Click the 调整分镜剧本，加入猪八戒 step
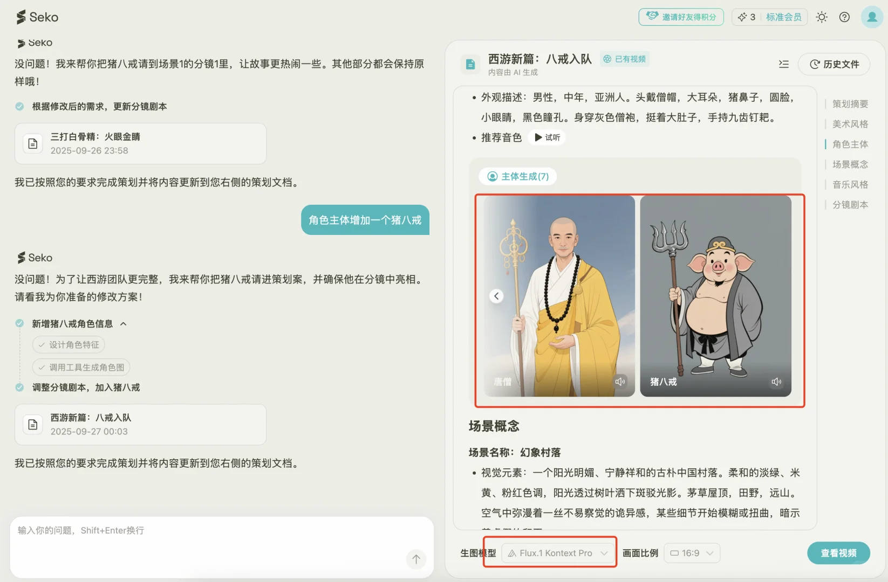888x582 pixels. pyautogui.click(x=86, y=387)
